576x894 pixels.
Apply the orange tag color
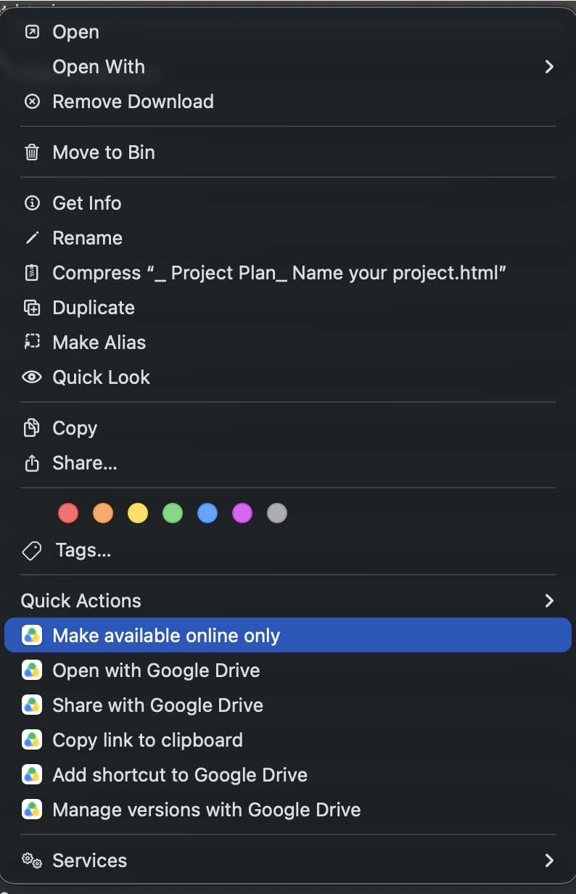(103, 514)
